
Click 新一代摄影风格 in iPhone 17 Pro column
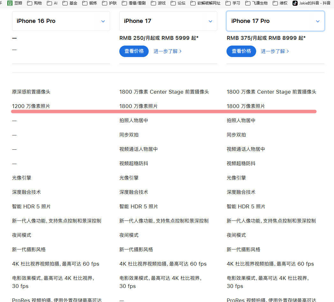coord(243,249)
